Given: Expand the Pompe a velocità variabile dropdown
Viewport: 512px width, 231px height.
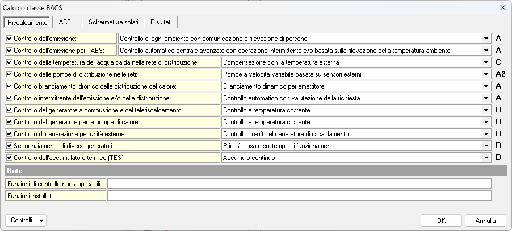Looking at the screenshot, I should 486,74.
